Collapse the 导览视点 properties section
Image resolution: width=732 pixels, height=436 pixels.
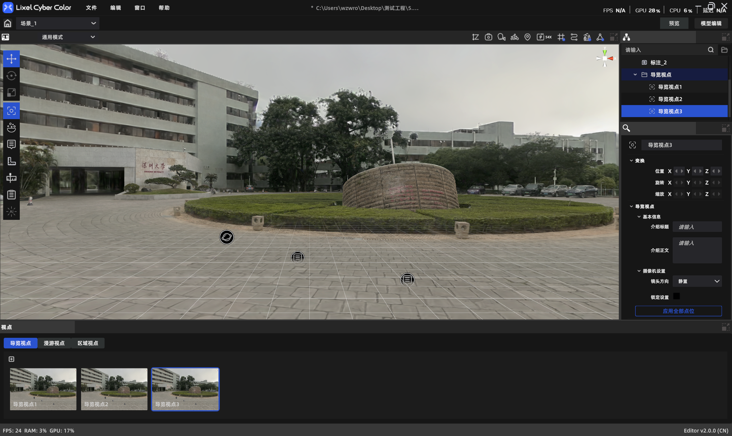[x=631, y=206]
